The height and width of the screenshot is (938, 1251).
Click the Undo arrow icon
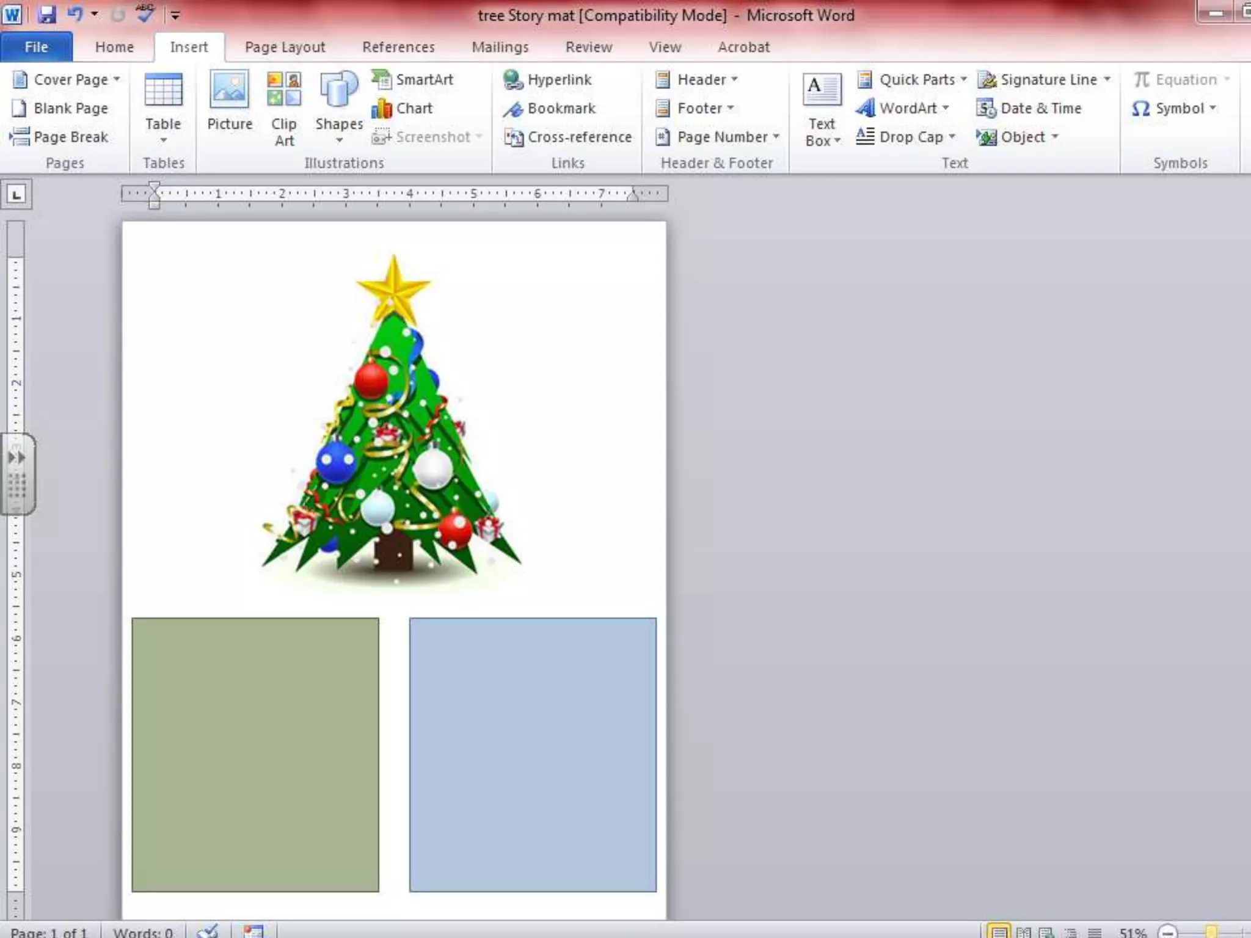(75, 14)
